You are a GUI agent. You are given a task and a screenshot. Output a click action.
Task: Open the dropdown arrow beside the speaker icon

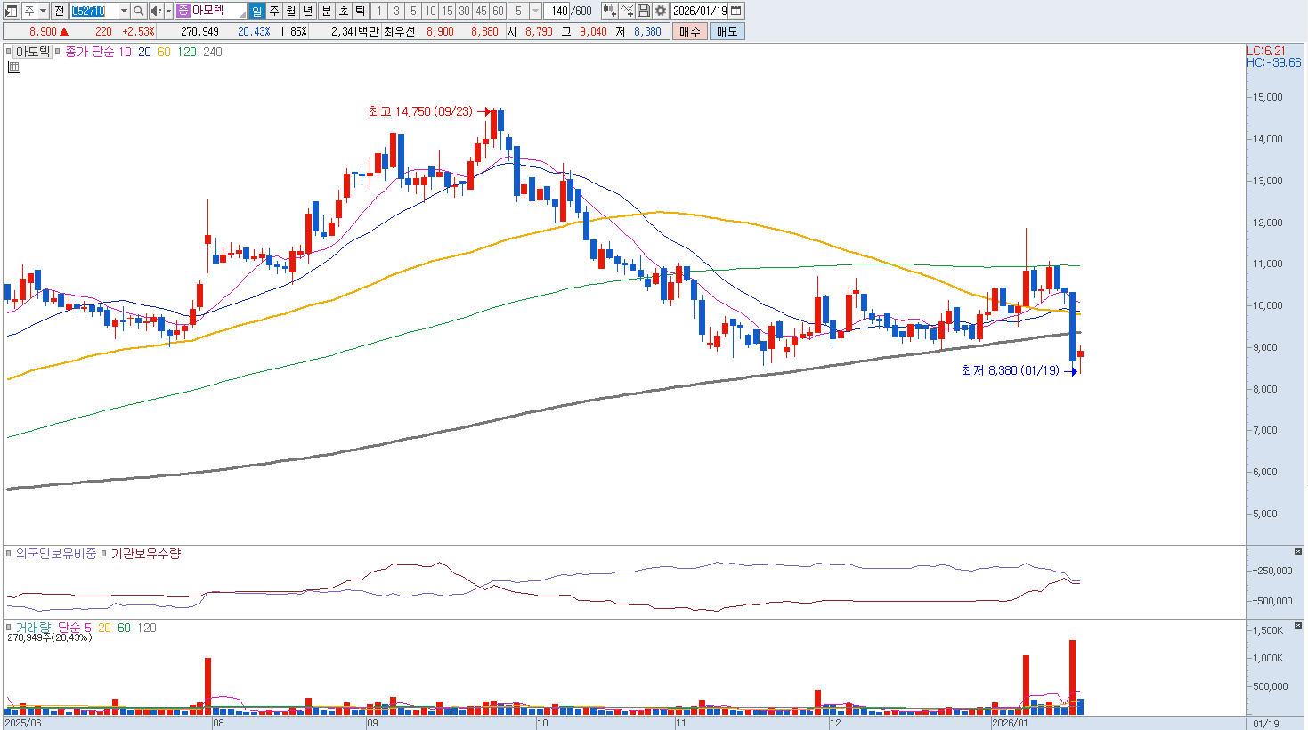pyautogui.click(x=168, y=11)
